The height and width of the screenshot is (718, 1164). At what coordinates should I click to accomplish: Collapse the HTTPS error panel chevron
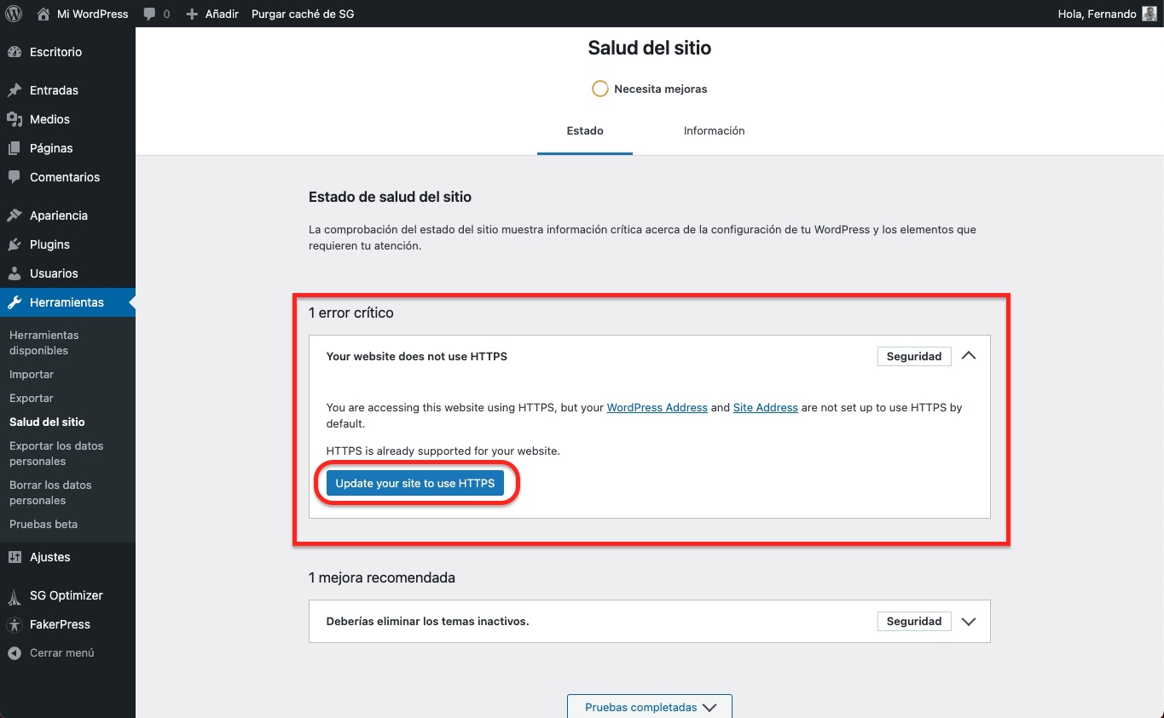[x=969, y=356]
